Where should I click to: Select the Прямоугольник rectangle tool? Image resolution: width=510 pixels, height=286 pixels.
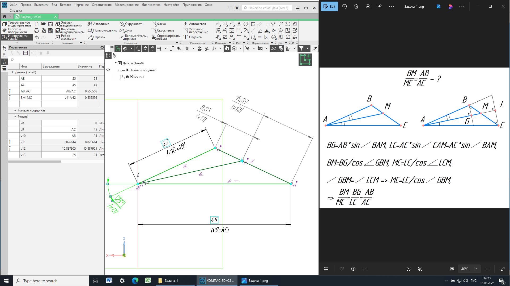pos(102,30)
